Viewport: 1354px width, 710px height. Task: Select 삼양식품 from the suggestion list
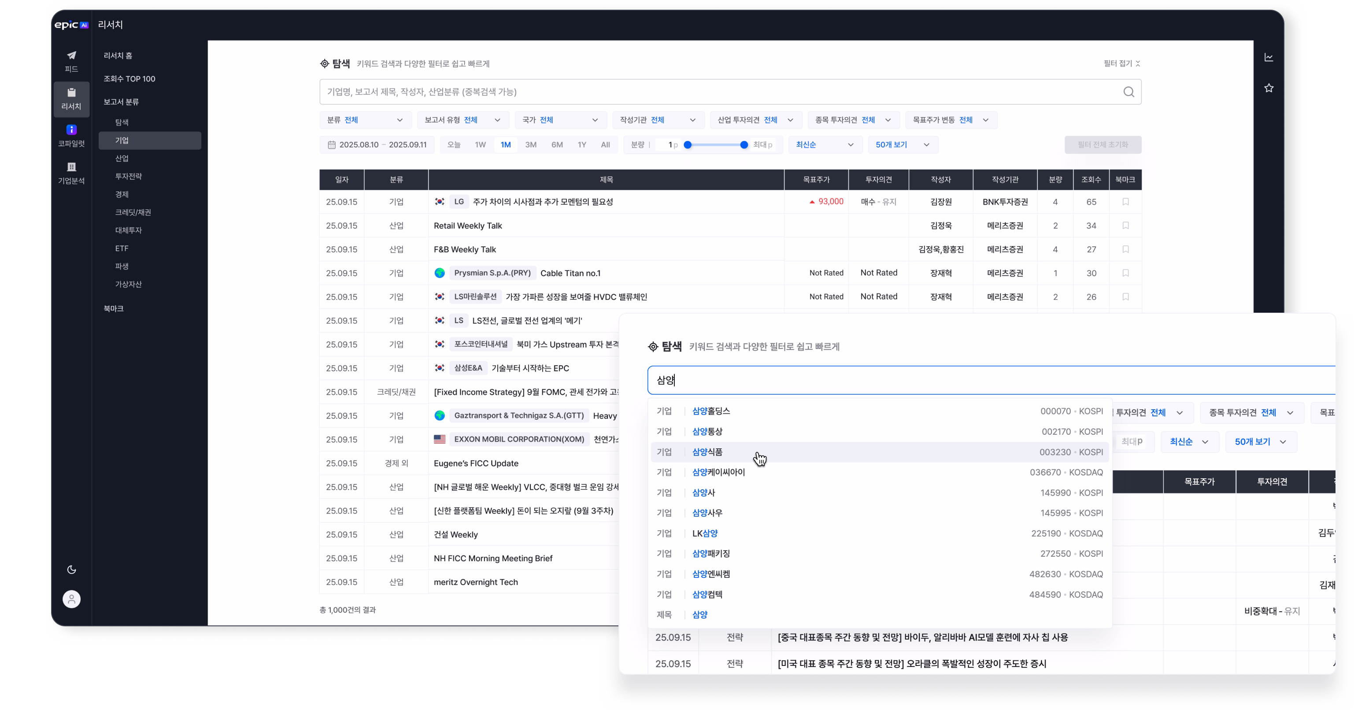[707, 452]
